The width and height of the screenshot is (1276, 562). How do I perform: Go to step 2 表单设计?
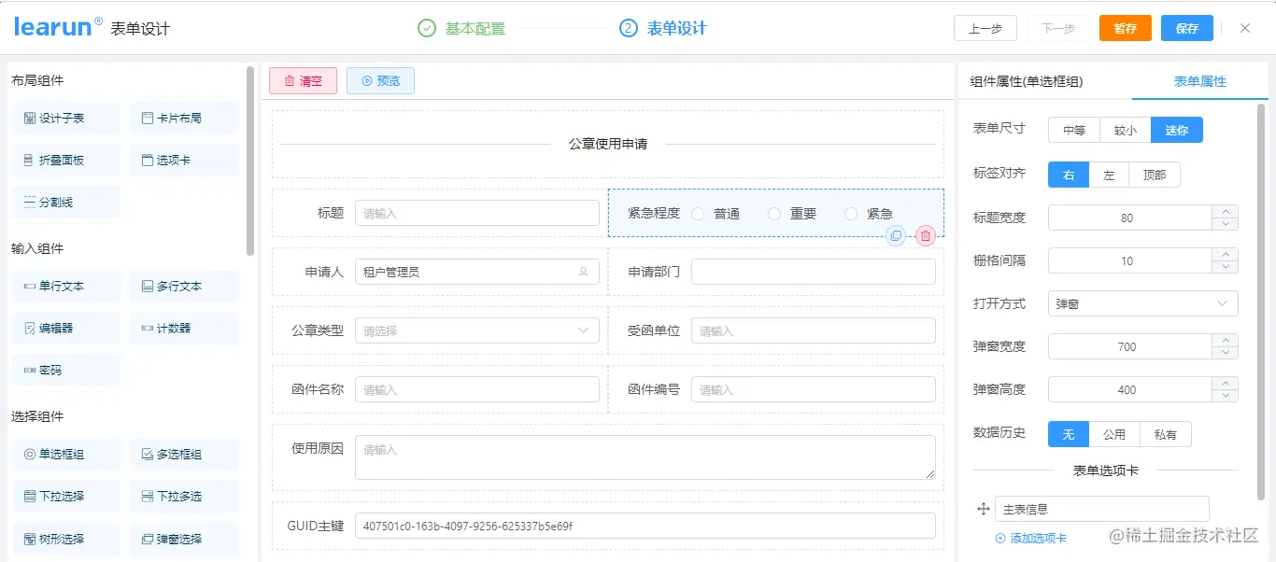pyautogui.click(x=663, y=28)
